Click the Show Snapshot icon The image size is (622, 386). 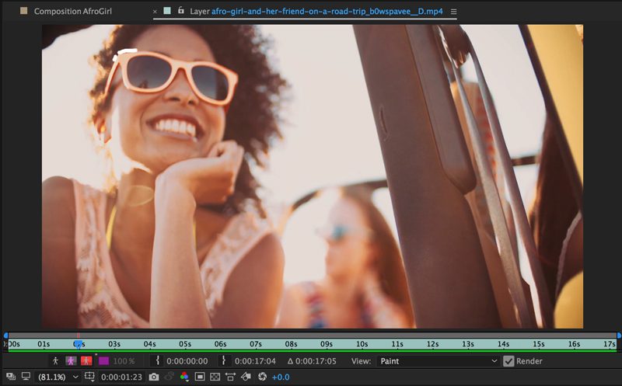pos(169,377)
